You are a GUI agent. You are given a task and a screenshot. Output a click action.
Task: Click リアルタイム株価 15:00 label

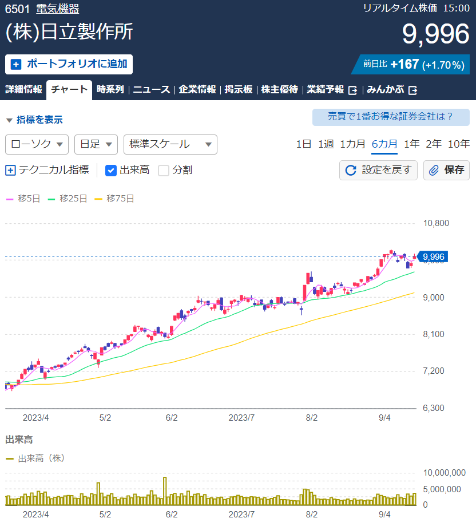pos(416,8)
